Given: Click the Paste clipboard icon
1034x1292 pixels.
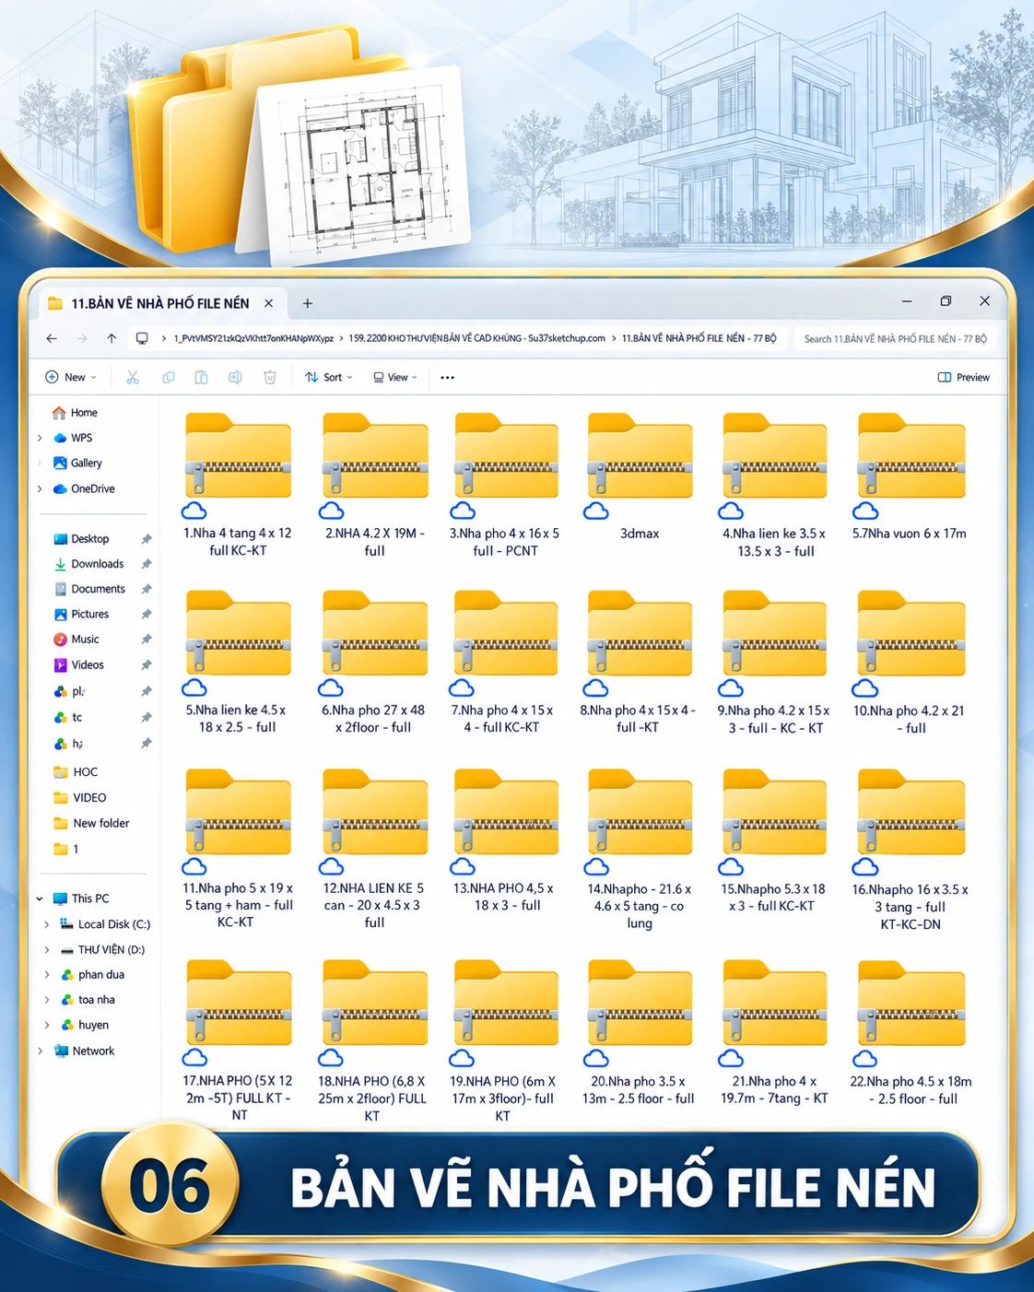Looking at the screenshot, I should pos(201,377).
